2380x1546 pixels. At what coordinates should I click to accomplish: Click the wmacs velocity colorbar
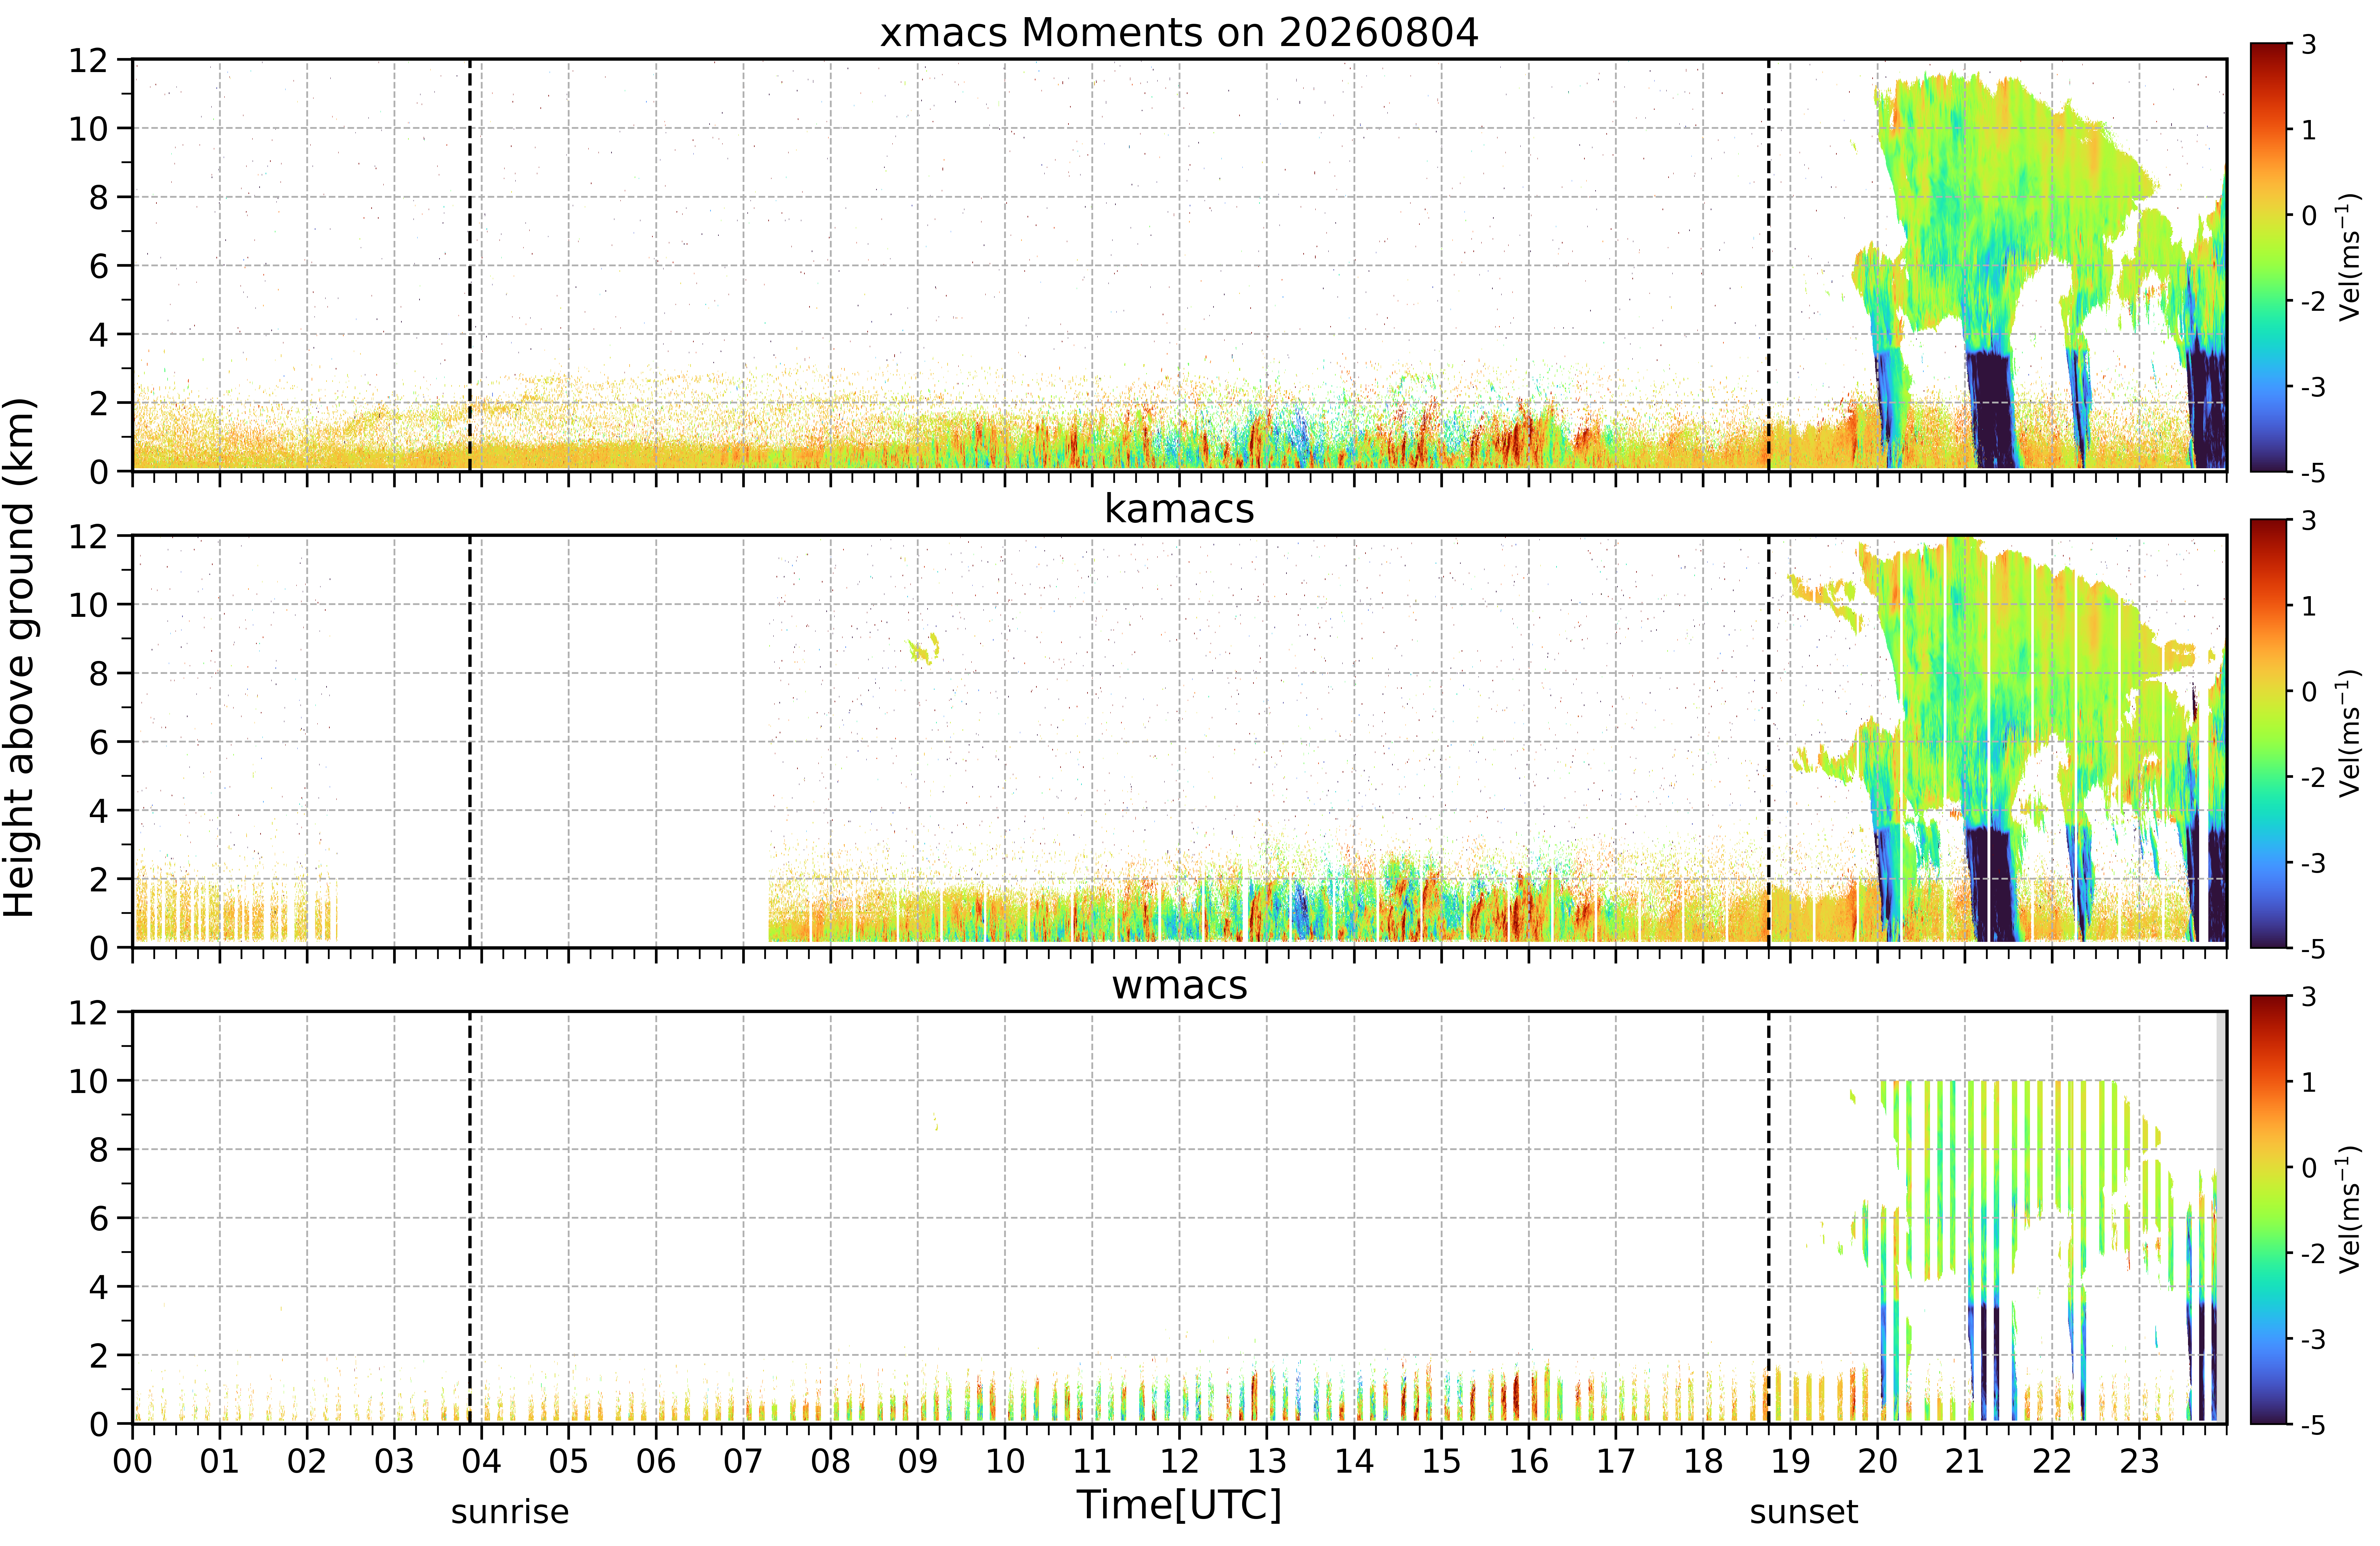tap(2269, 1210)
